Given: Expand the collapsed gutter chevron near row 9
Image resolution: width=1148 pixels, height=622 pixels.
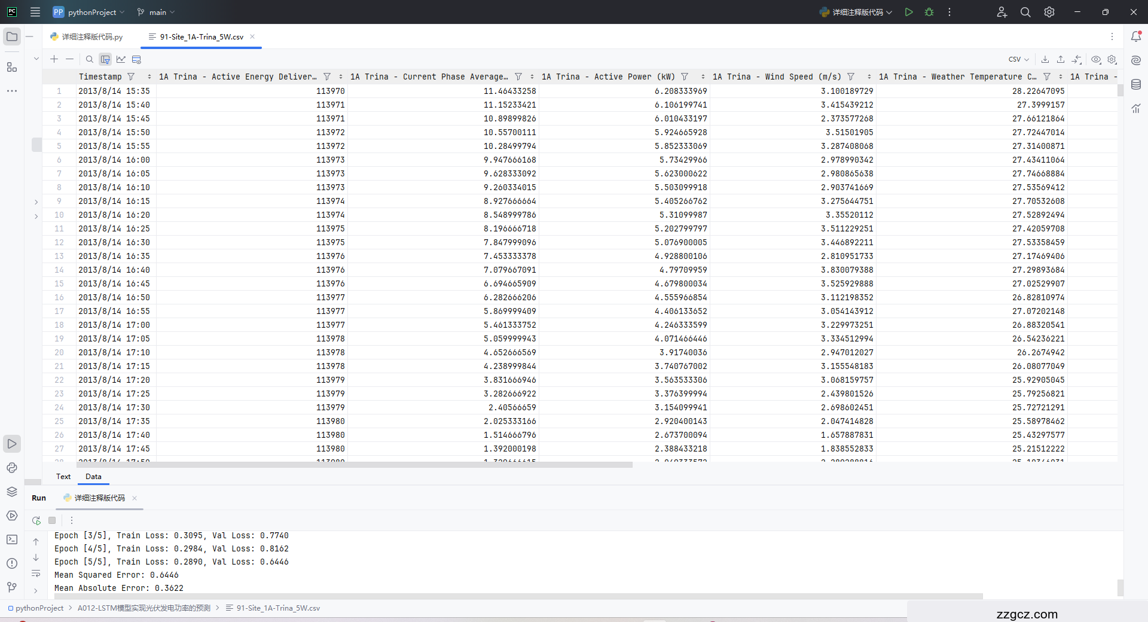Looking at the screenshot, I should (x=36, y=202).
